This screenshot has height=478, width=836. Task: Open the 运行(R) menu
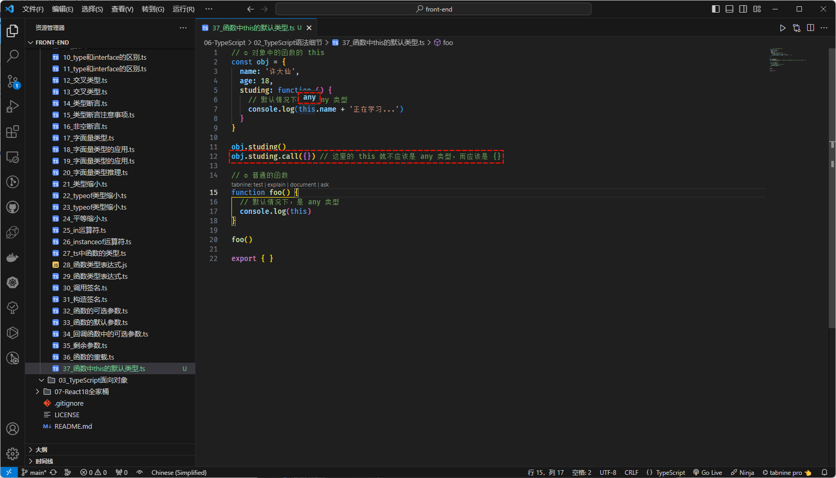coord(183,9)
